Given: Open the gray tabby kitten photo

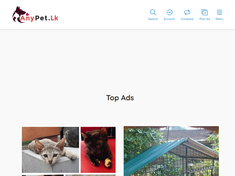Looking at the screenshot, I should tap(50, 150).
